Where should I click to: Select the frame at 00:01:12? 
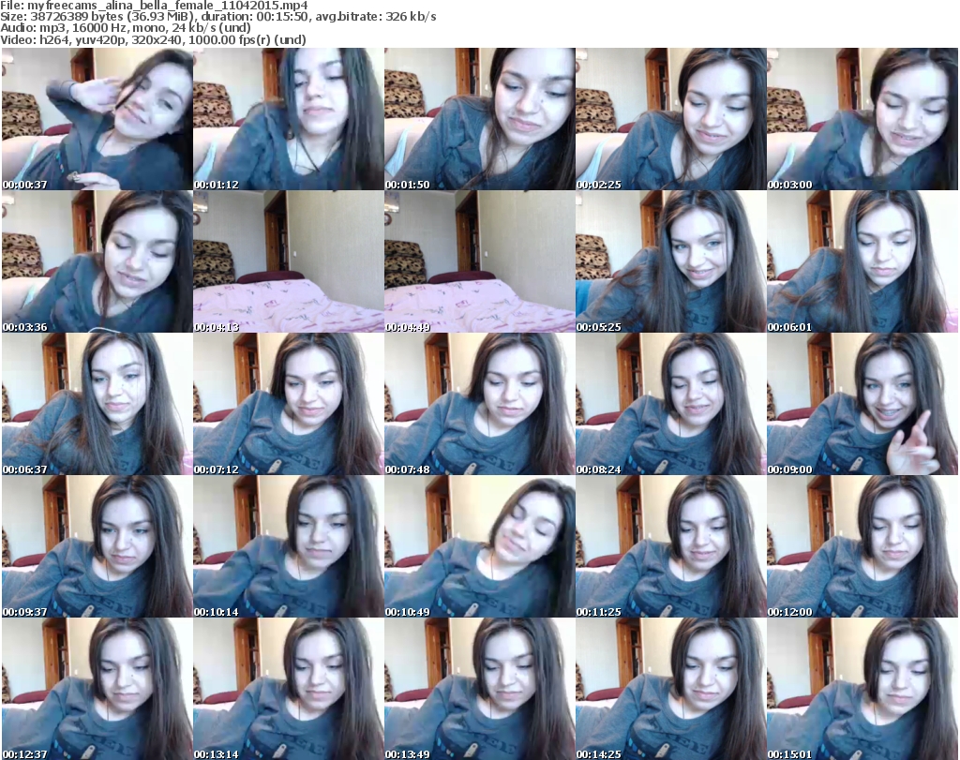click(288, 119)
